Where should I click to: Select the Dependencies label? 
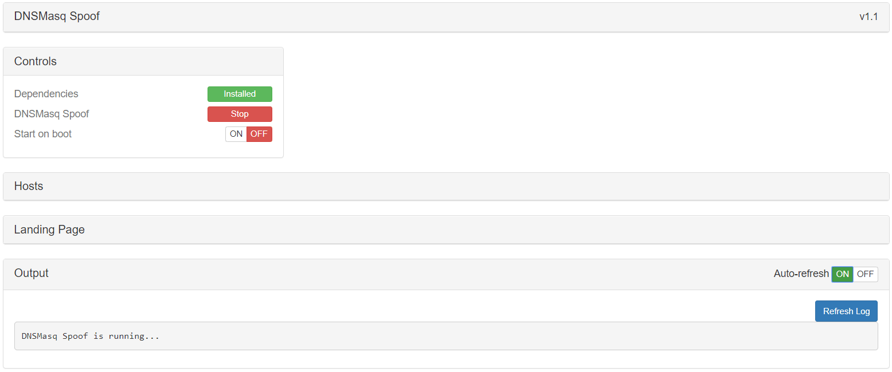pyautogui.click(x=46, y=94)
